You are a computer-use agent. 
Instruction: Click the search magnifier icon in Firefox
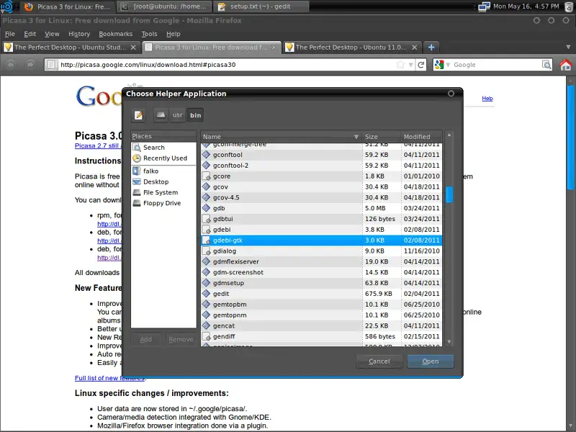546,65
